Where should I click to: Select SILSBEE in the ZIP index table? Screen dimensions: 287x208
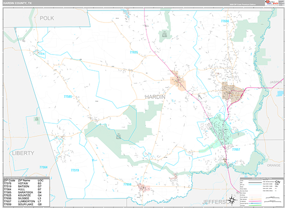(x=23, y=198)
